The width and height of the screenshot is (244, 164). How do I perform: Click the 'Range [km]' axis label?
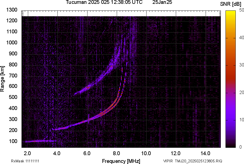(2, 79)
